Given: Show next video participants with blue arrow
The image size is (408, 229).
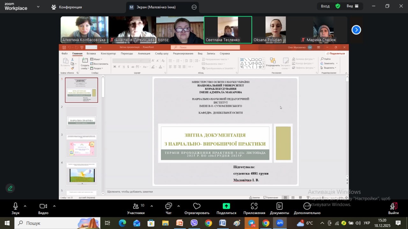Looking at the screenshot, I should click(x=356, y=30).
